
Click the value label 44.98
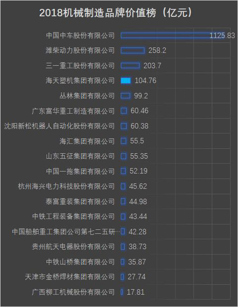138,202
